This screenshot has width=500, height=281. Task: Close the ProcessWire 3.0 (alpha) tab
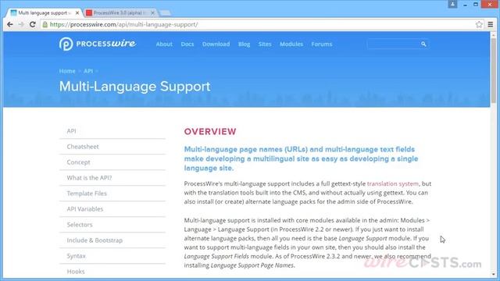pos(152,12)
